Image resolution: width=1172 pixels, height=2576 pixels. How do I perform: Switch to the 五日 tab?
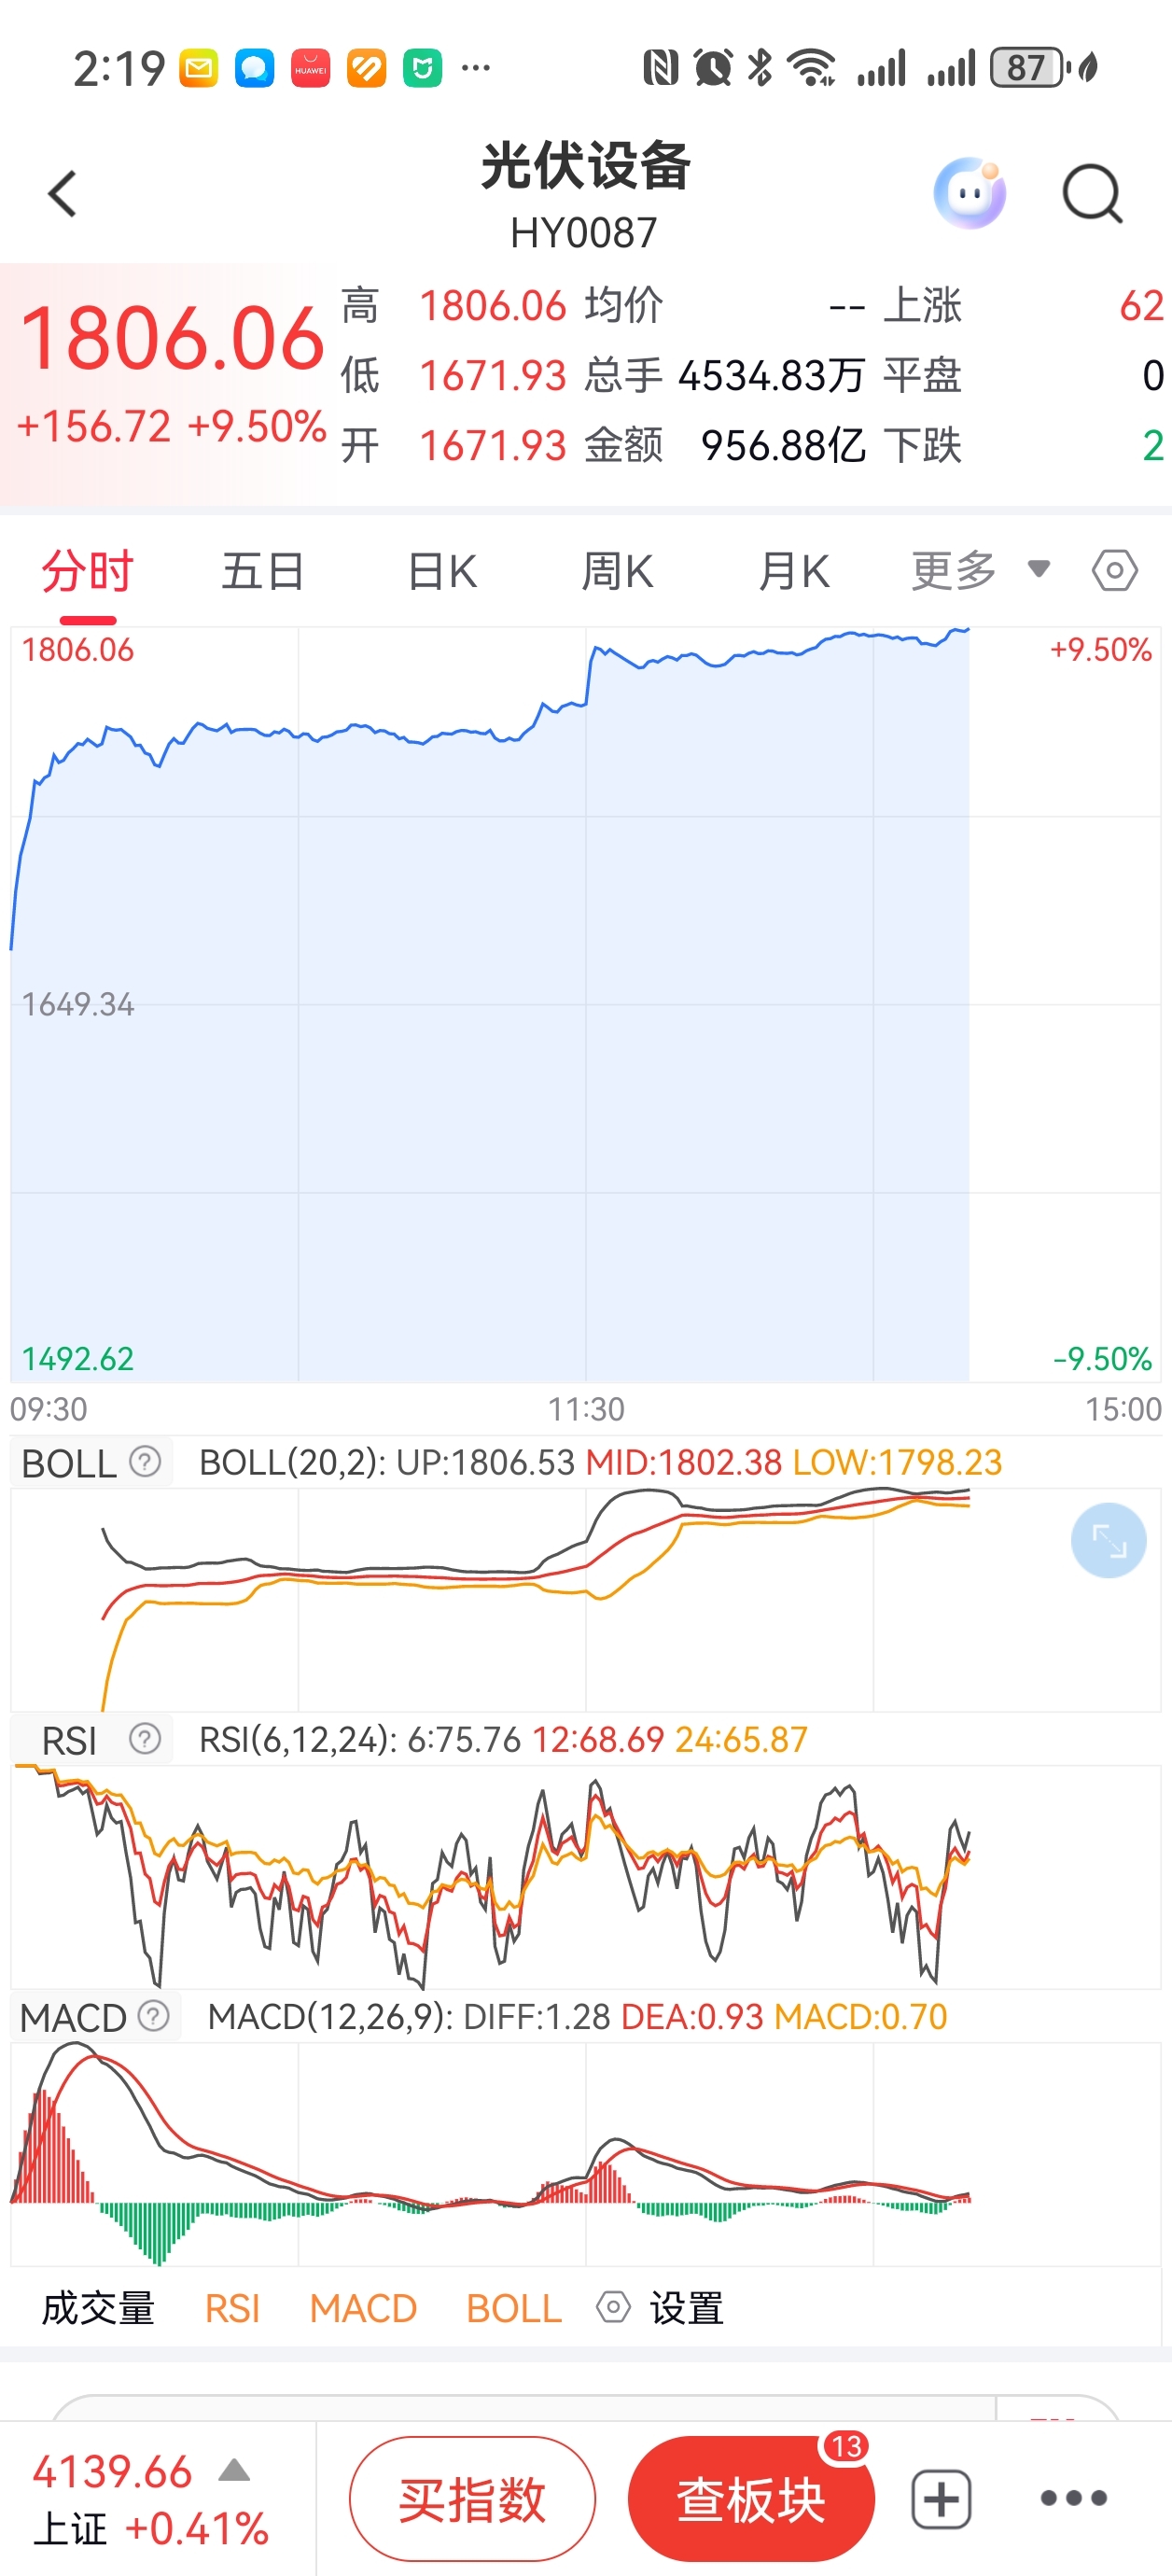263,571
